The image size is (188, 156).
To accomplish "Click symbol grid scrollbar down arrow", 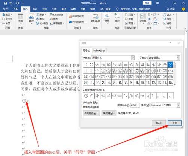I will click(175, 84).
